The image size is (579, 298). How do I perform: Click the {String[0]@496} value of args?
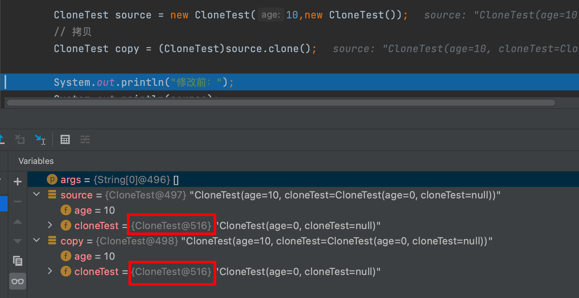pos(132,180)
